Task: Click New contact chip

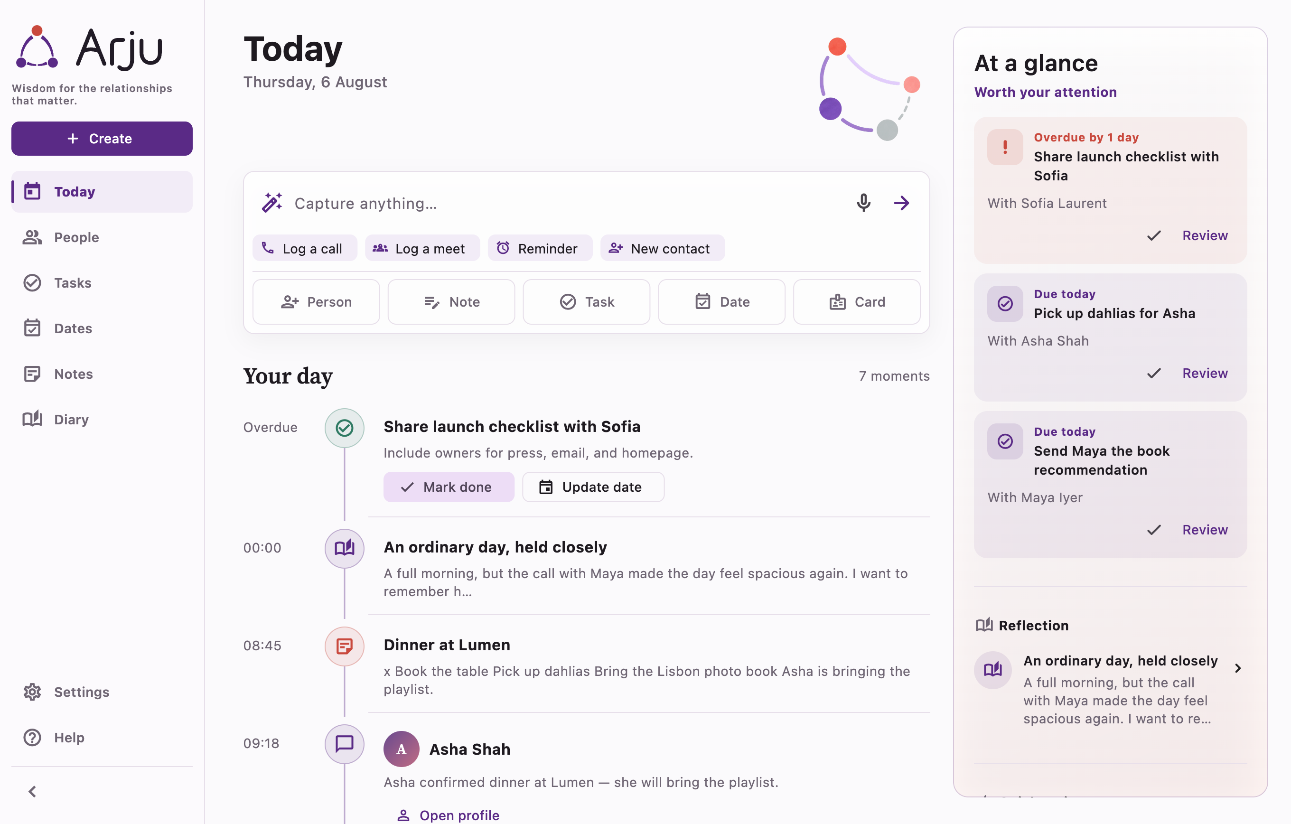Action: pos(662,248)
